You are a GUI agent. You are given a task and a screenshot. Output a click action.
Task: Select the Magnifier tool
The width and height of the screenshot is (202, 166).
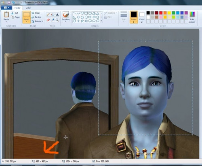pos(57,20)
